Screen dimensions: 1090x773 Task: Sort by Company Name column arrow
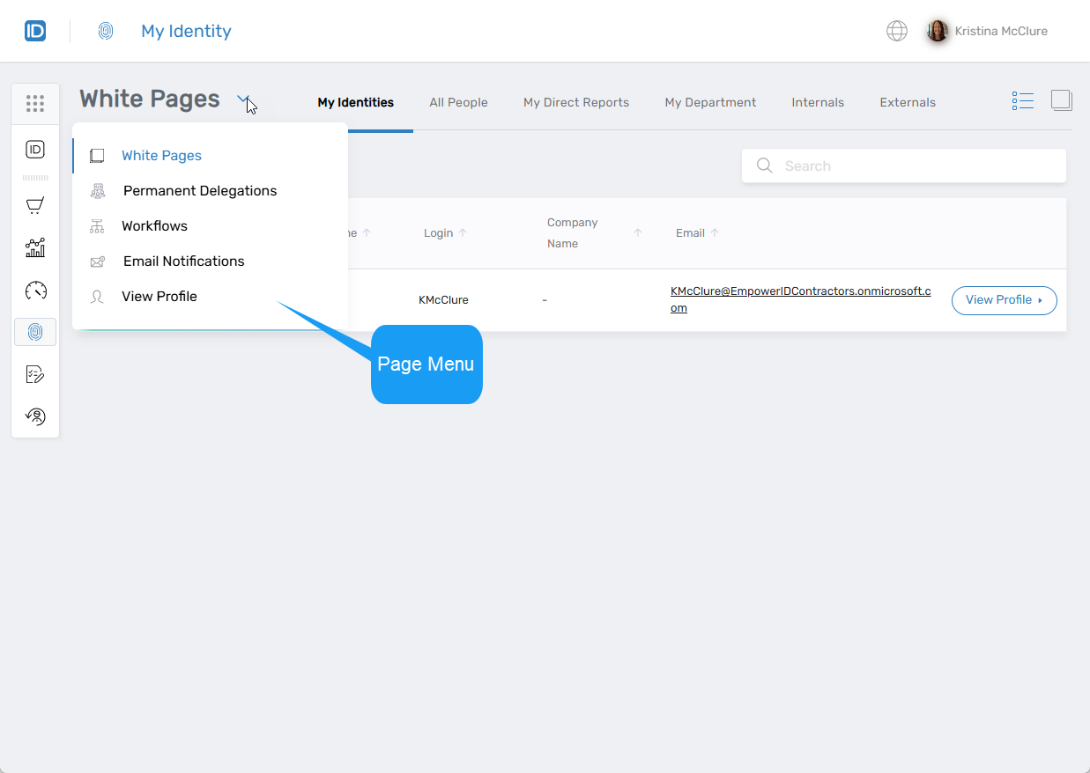(x=638, y=233)
